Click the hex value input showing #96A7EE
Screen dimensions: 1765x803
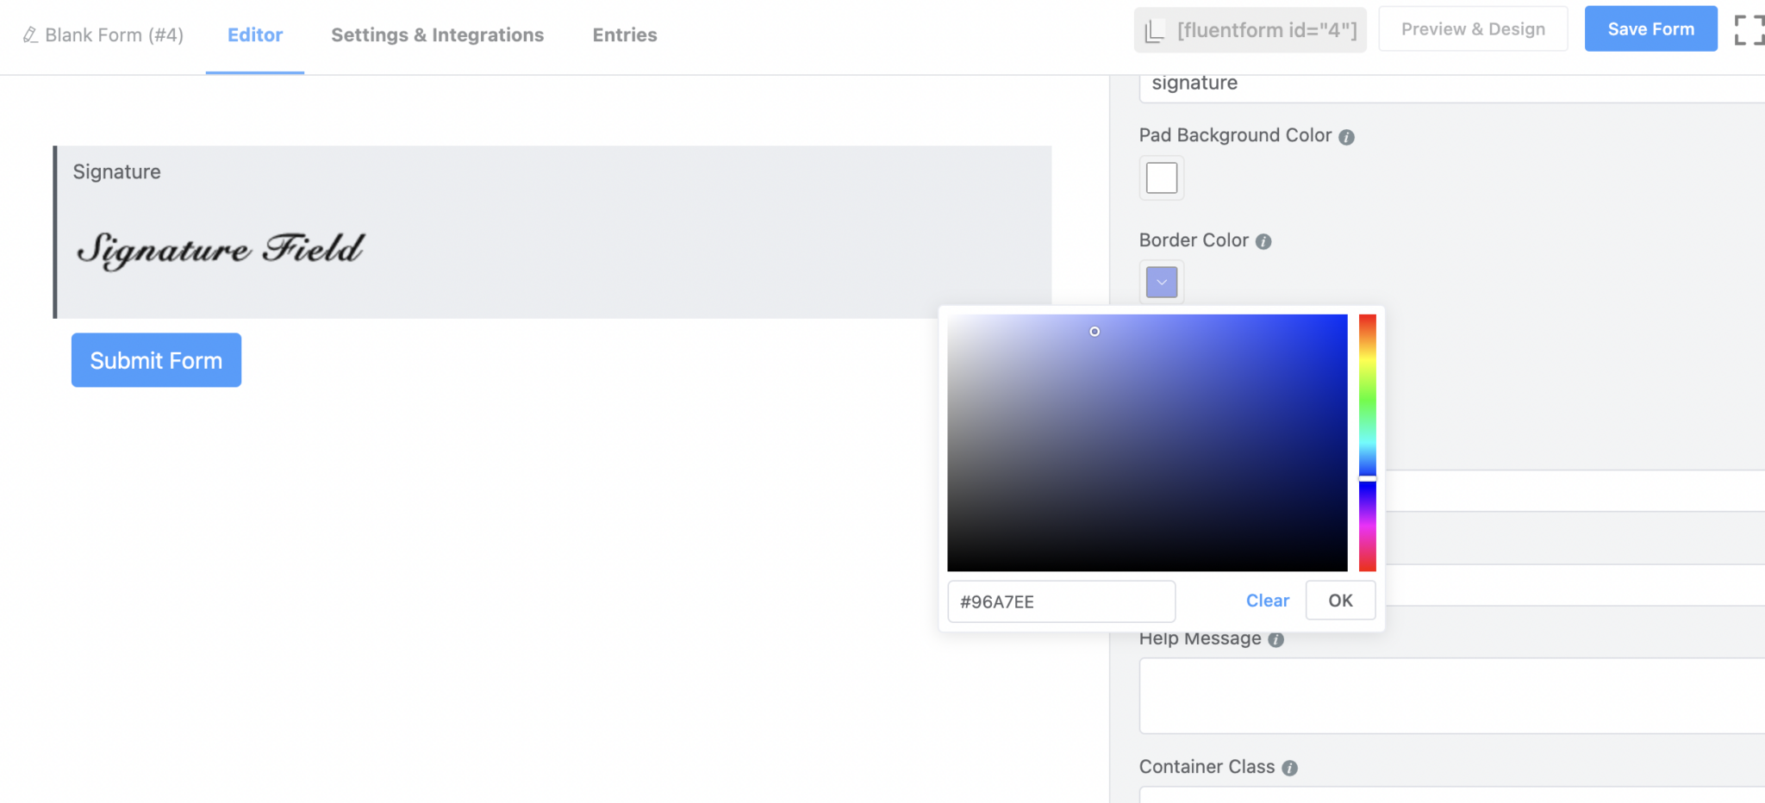[x=1061, y=601]
